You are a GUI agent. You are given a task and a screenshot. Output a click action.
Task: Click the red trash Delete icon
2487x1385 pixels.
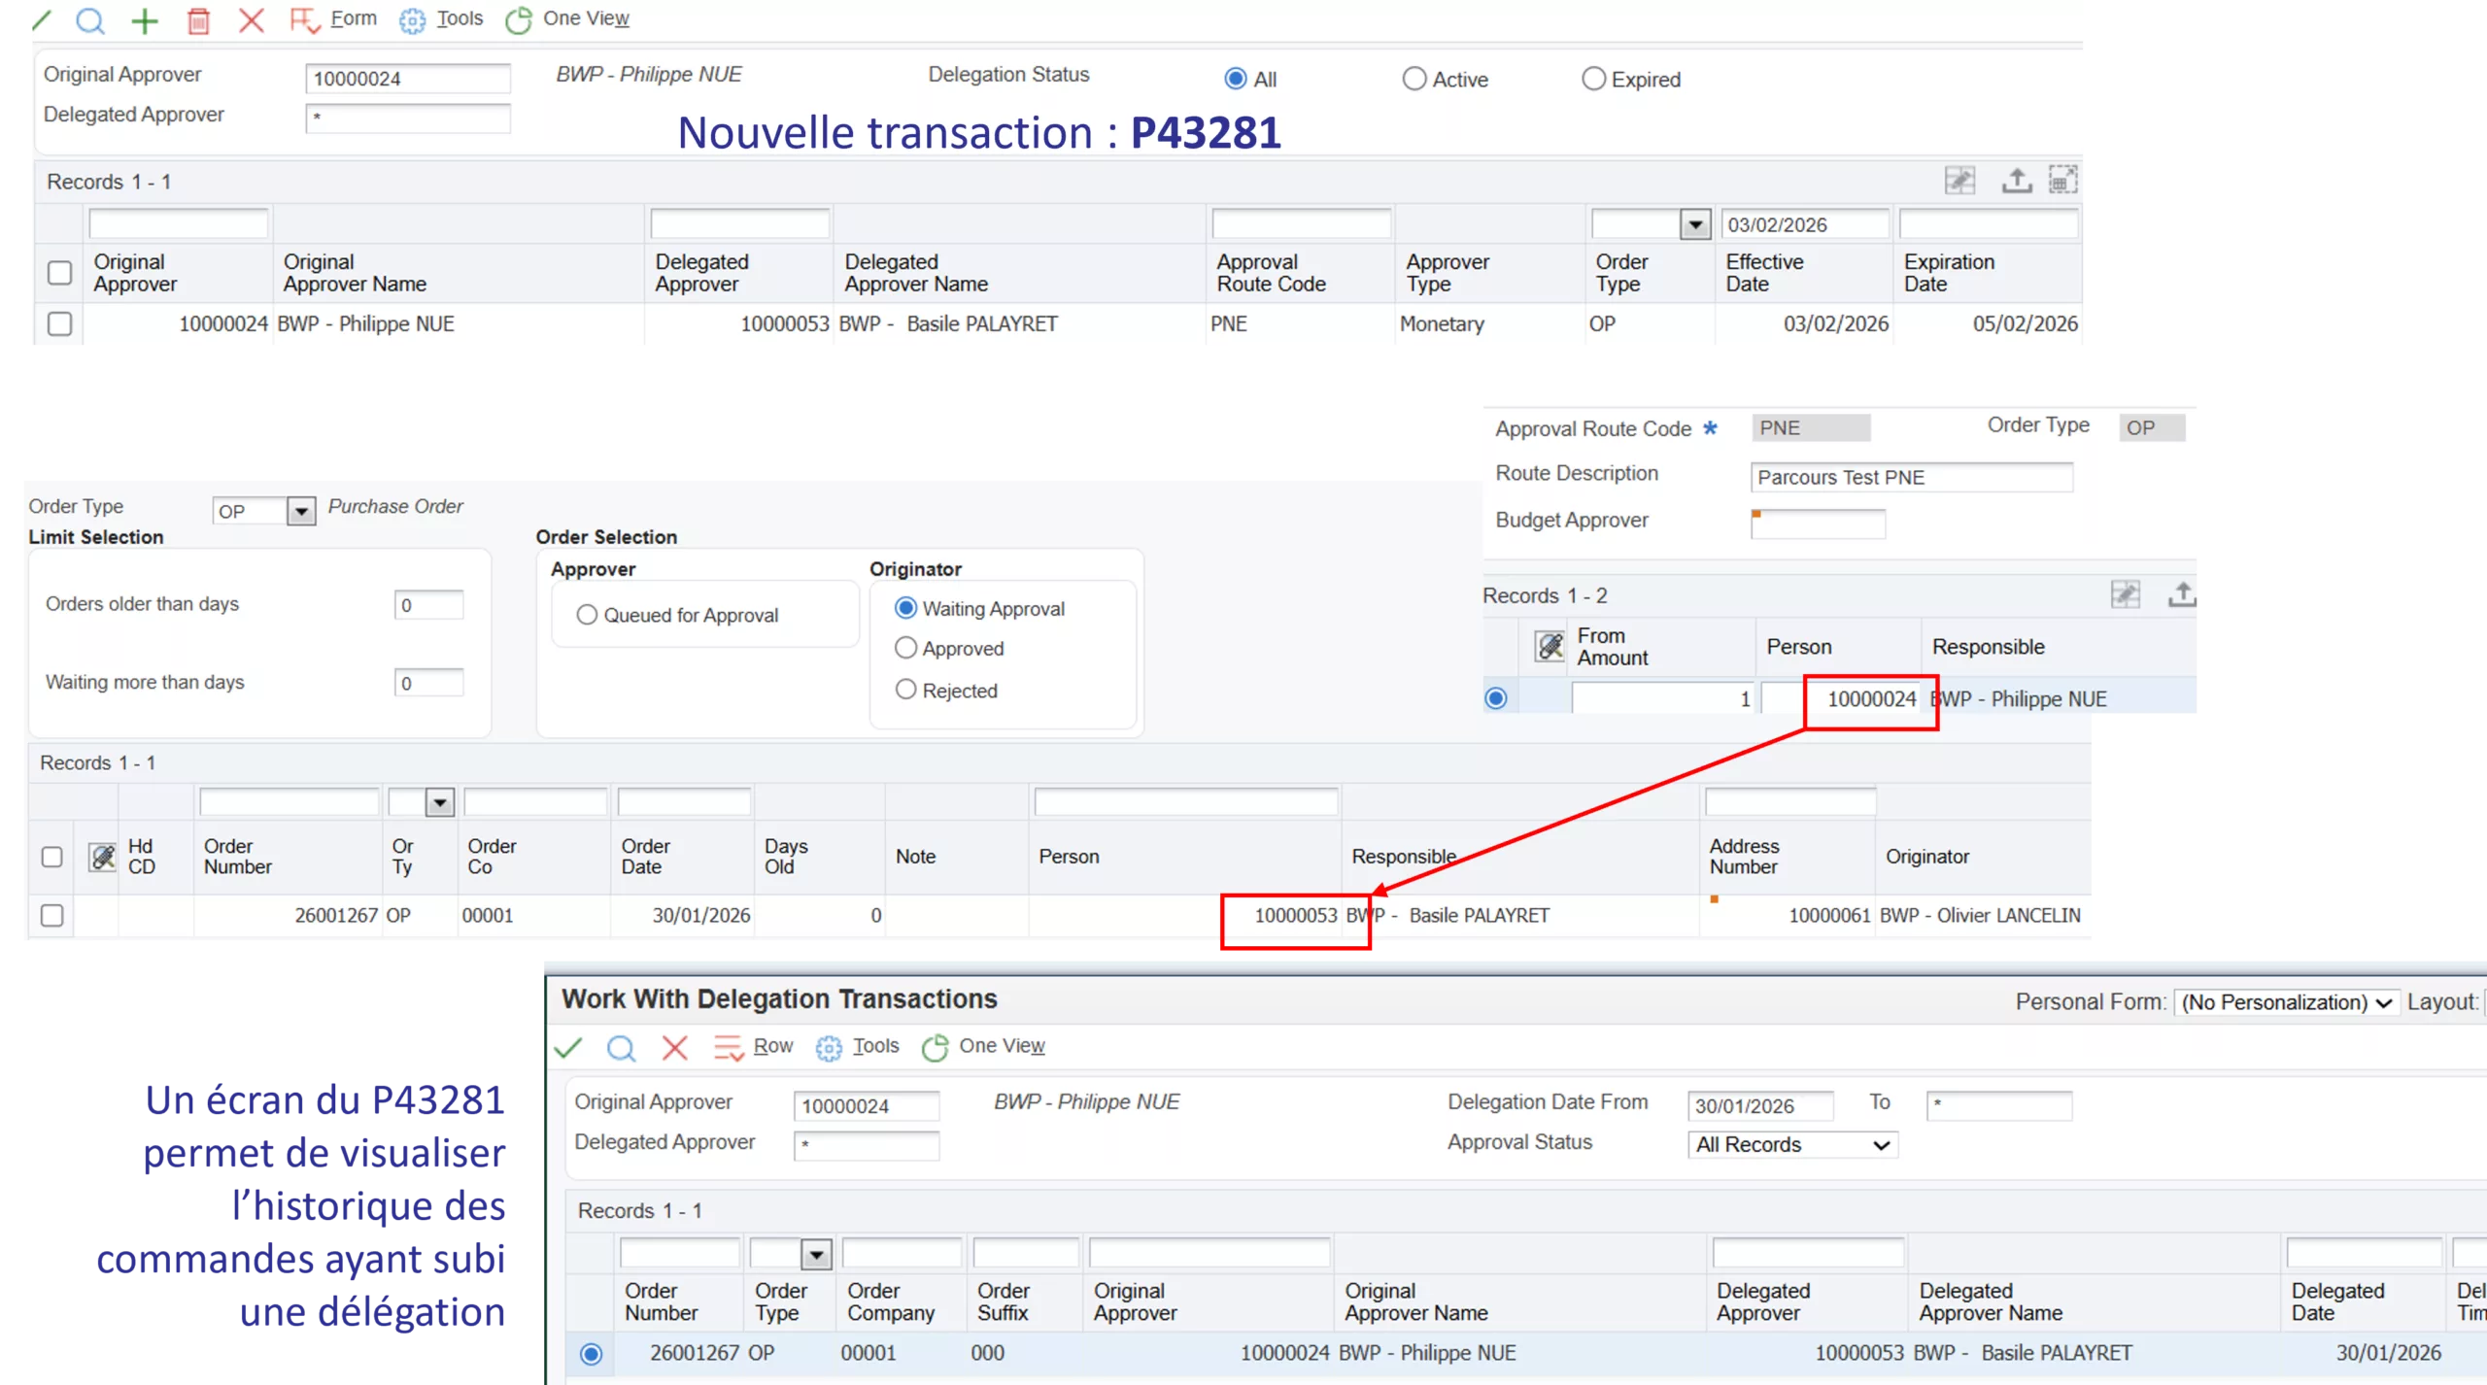point(198,20)
